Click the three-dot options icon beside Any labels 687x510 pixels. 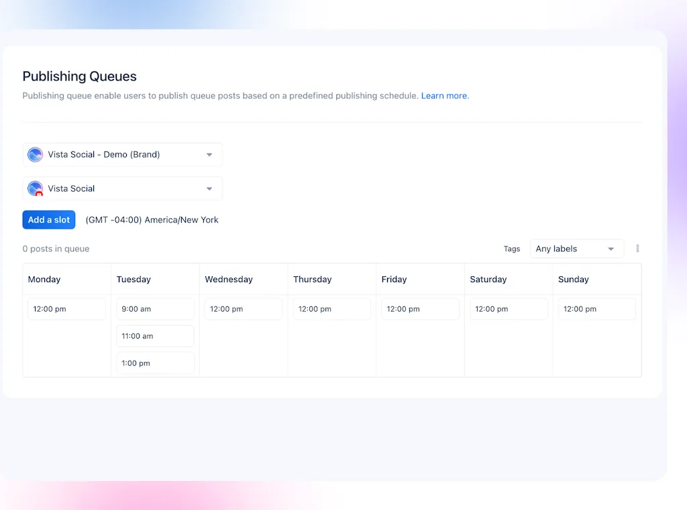click(637, 249)
